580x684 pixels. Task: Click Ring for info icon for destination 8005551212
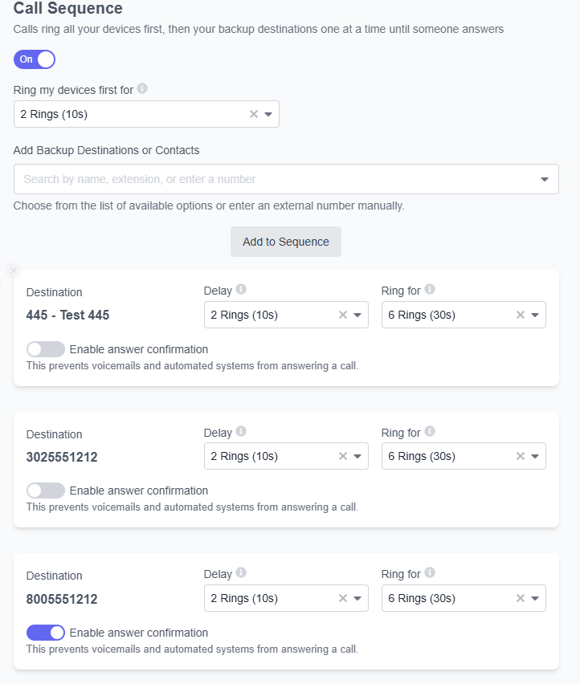click(430, 572)
